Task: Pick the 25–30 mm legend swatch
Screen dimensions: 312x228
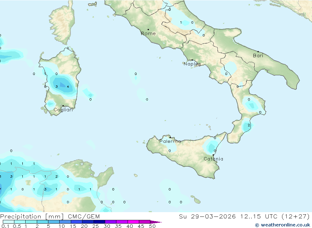Action: (99, 222)
